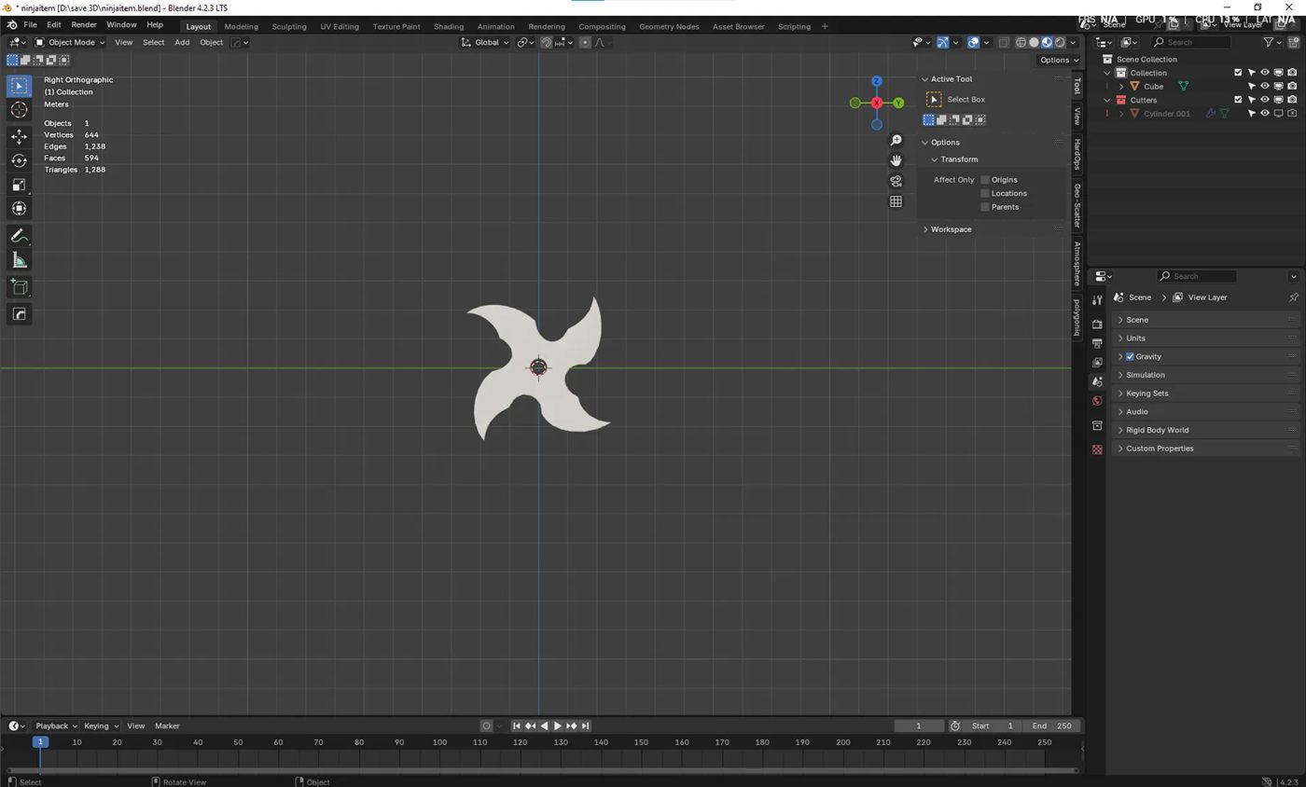Image resolution: width=1306 pixels, height=787 pixels.
Task: Expand the Cube object in outliner
Action: (1121, 87)
